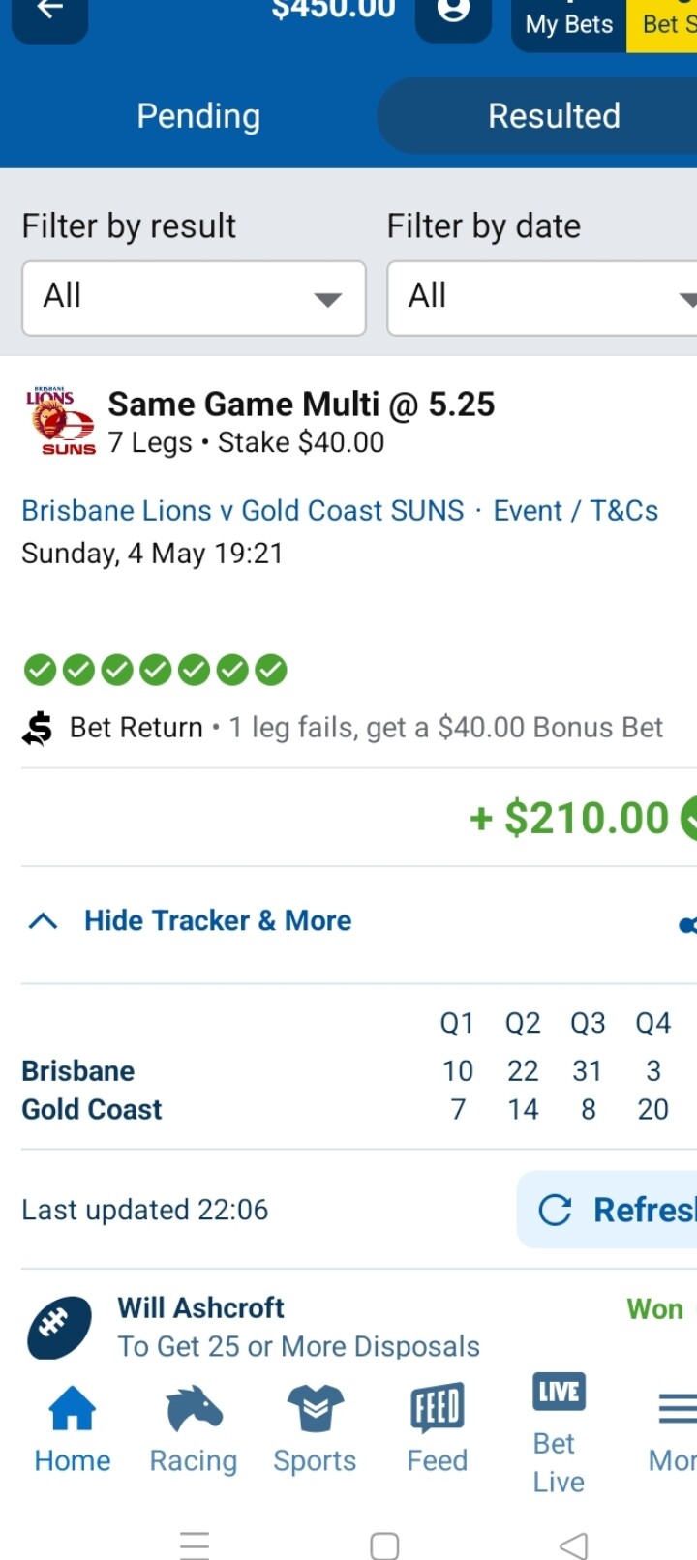This screenshot has height=1560, width=697.
Task: Open the Feed icon
Action: (438, 1408)
